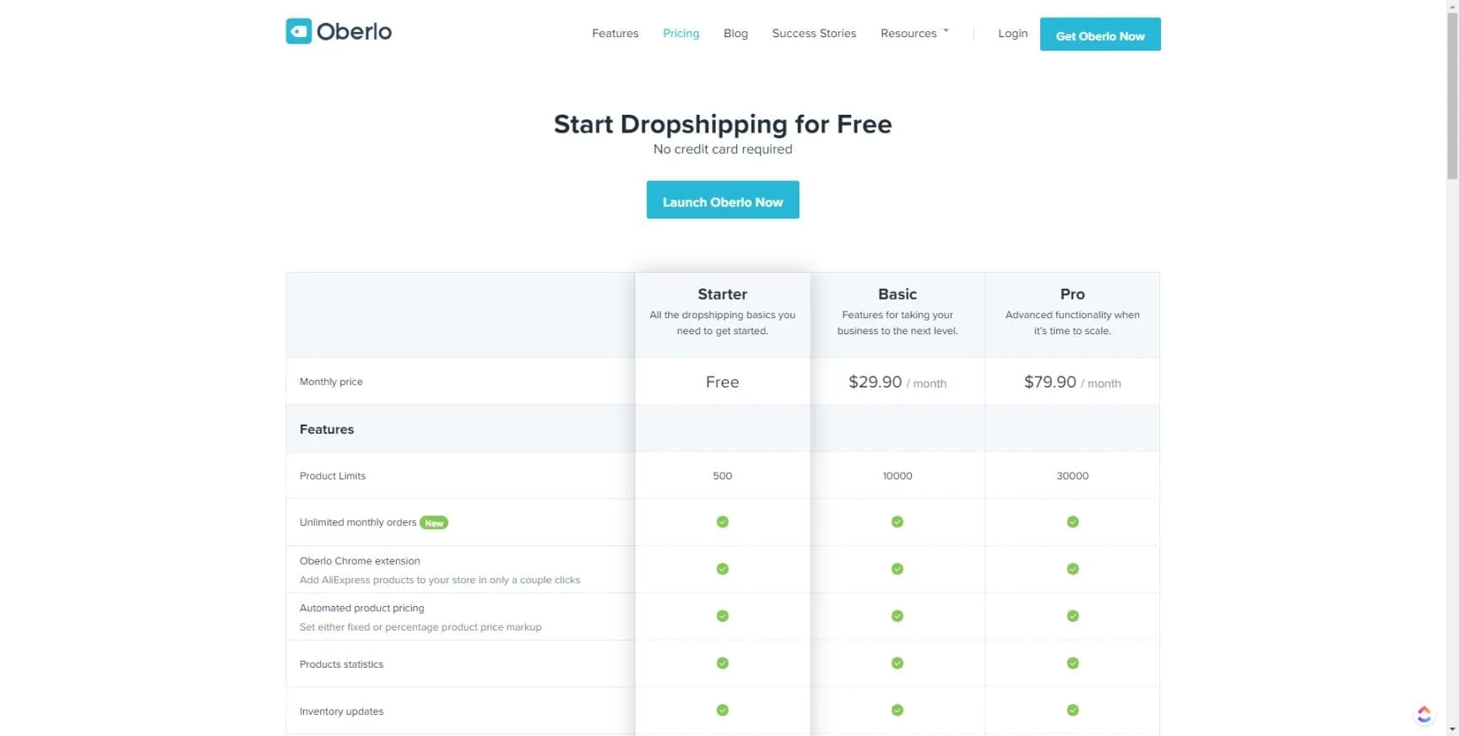Click the 500 product limit value
This screenshot has width=1459, height=736.
tap(723, 476)
